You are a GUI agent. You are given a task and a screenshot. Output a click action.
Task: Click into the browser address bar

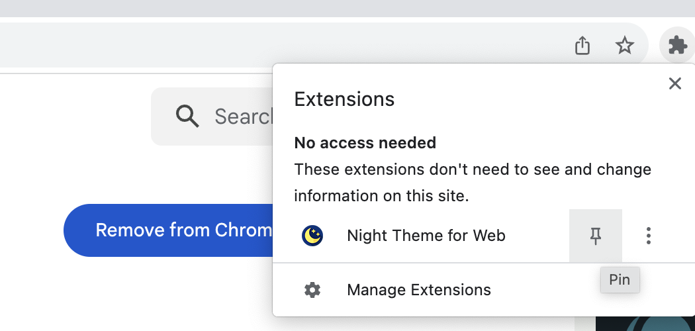(x=265, y=46)
